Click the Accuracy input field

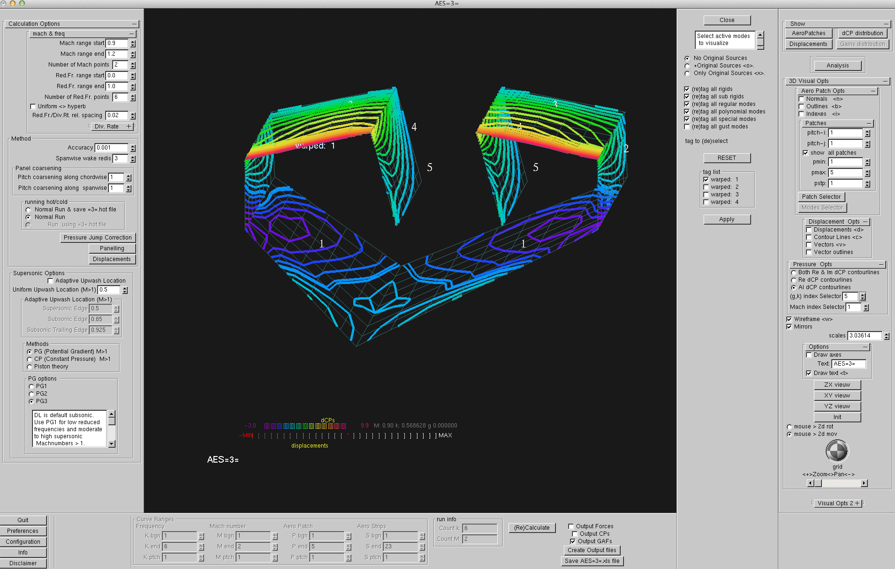click(x=111, y=148)
